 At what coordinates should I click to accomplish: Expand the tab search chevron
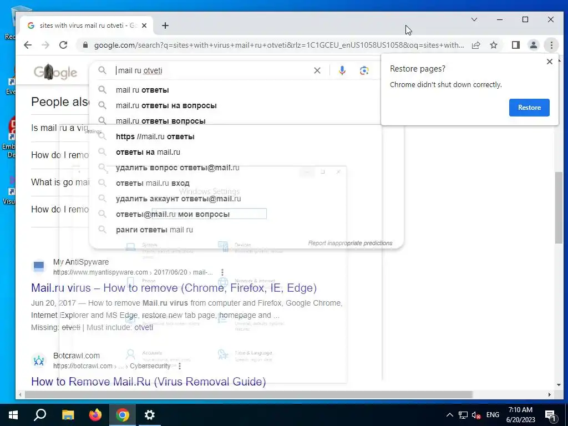point(474,19)
